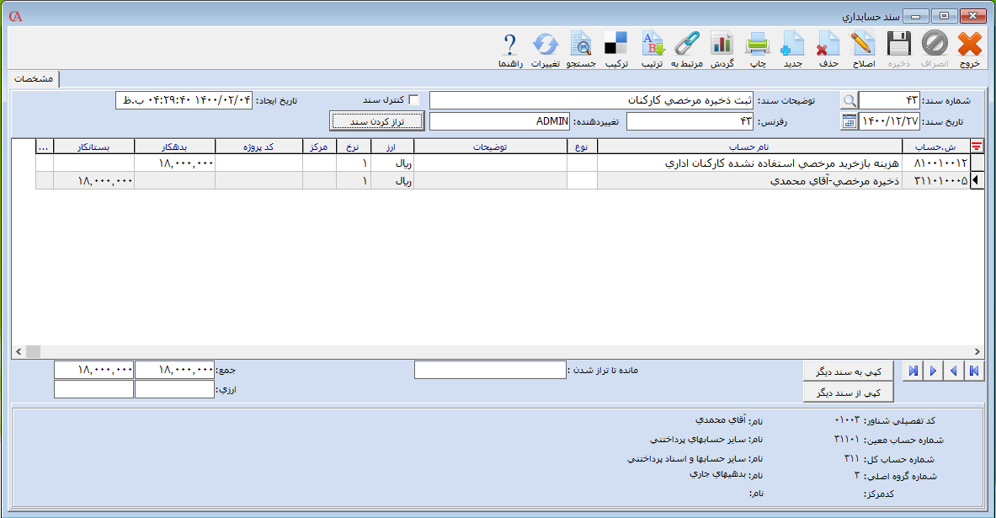Toggle the کنترل سند checkbox
Viewport: 996px width, 518px height.
pos(413,100)
